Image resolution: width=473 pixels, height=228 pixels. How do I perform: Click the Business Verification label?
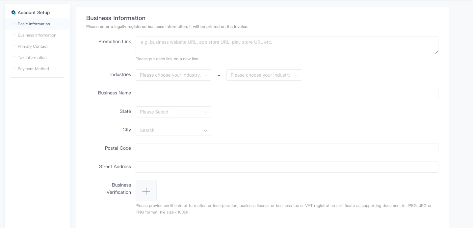[x=118, y=189]
